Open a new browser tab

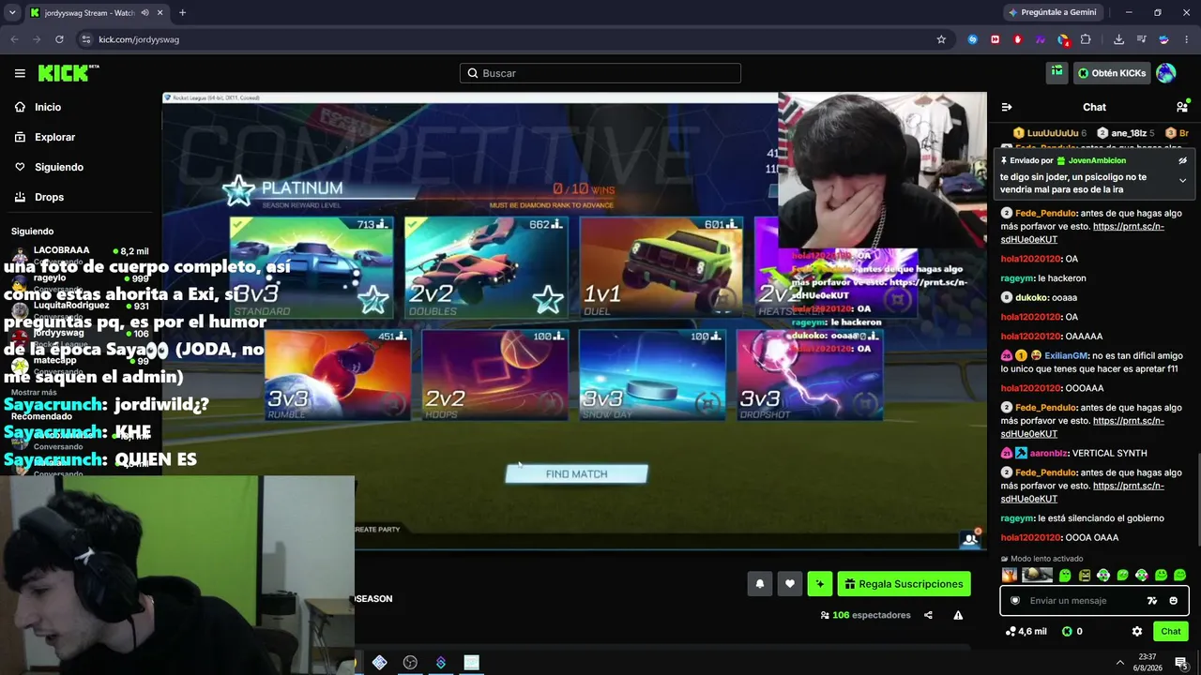coord(182,13)
